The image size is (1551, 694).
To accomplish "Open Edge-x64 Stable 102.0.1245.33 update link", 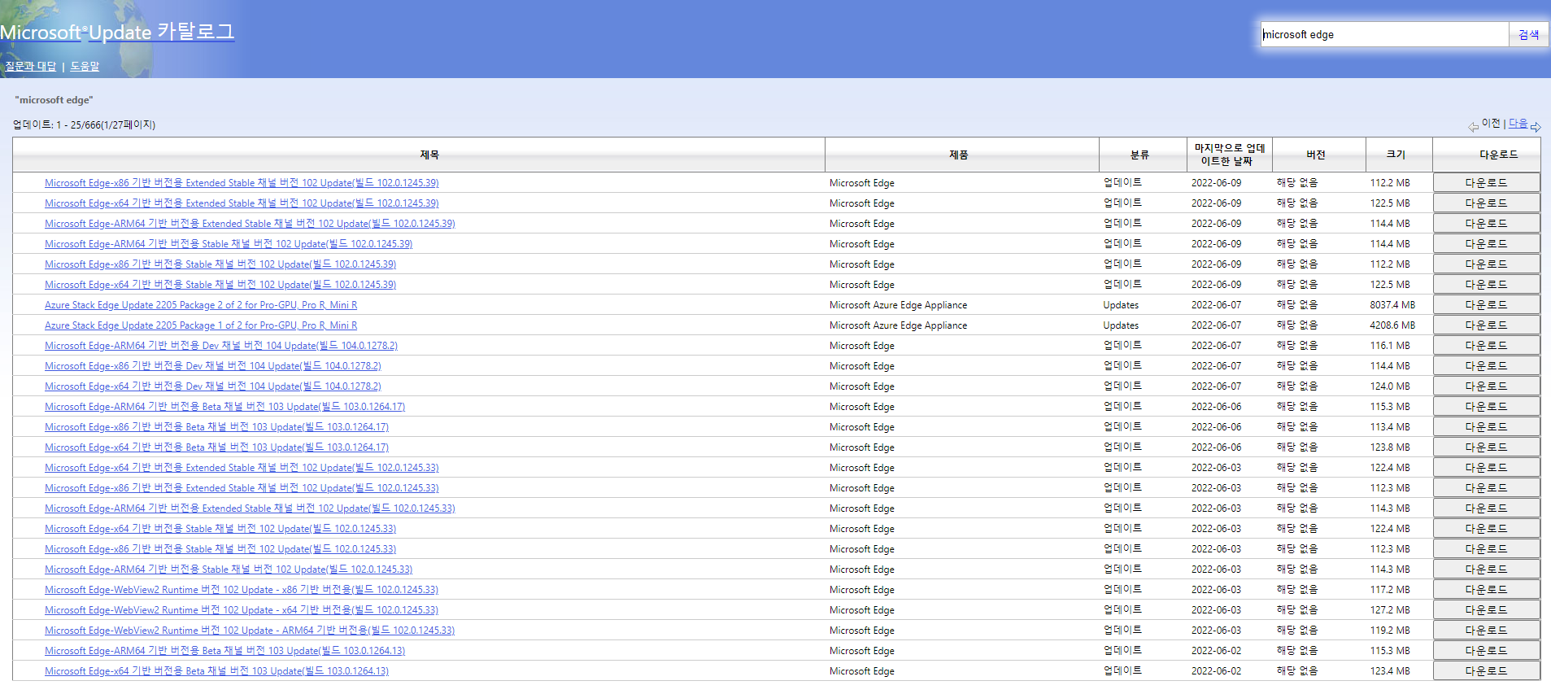I will tap(220, 529).
